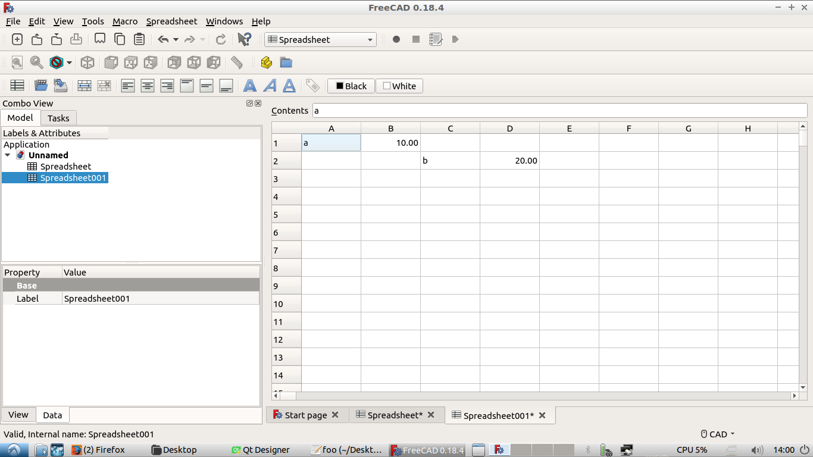Switch to the Tasks tab
The height and width of the screenshot is (457, 813).
(58, 118)
